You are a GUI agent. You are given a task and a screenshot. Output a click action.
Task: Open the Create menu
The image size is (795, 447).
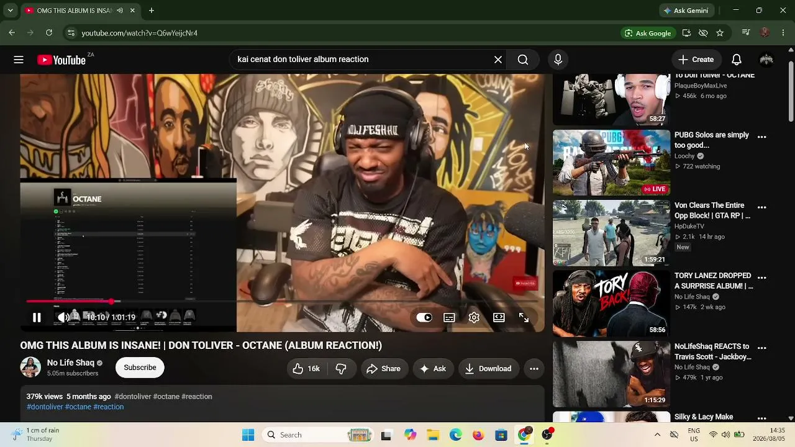coord(696,60)
